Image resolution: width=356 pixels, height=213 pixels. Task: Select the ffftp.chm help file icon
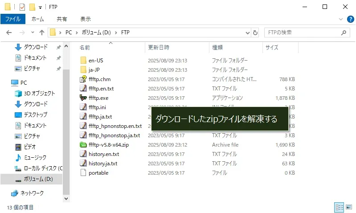tap(83, 79)
